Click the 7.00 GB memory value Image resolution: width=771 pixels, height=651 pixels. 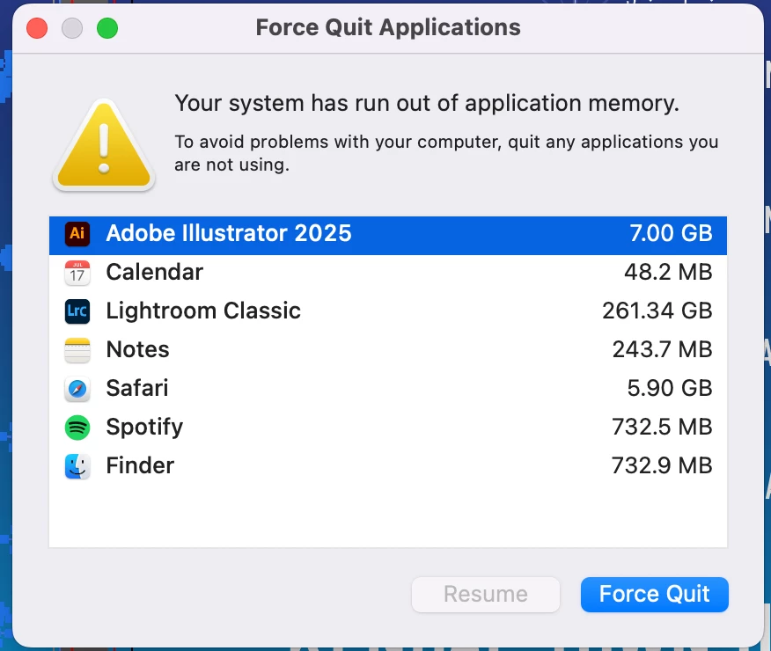672,233
